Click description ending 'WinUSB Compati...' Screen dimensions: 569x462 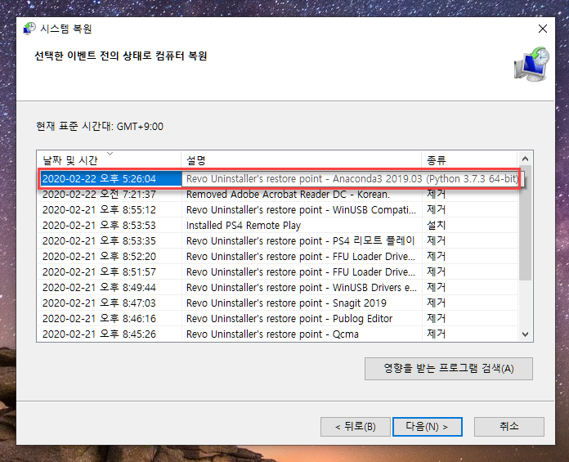pyautogui.click(x=301, y=210)
